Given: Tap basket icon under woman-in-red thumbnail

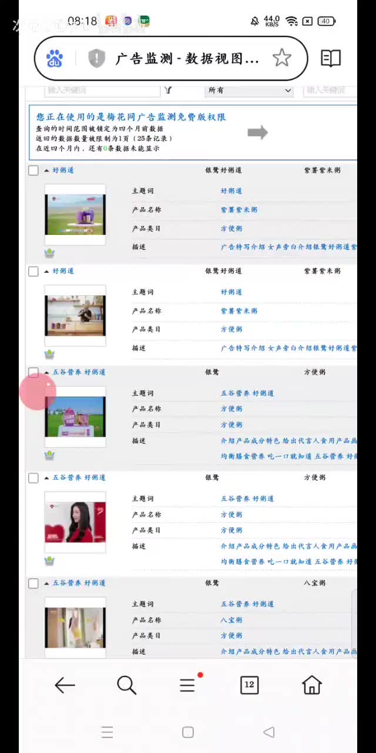Looking at the screenshot, I should click(x=49, y=561).
